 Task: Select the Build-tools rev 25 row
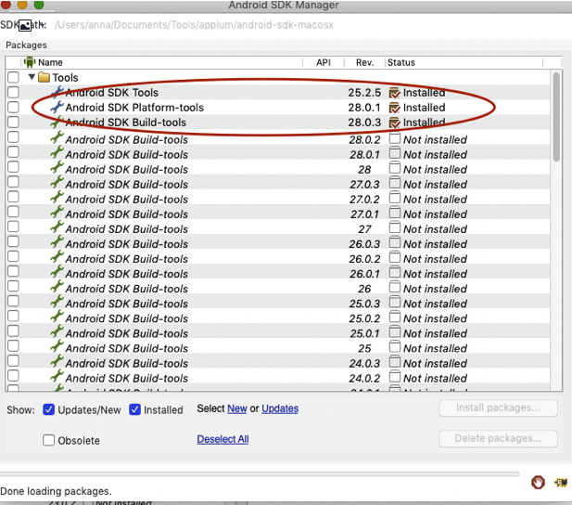tap(278, 348)
